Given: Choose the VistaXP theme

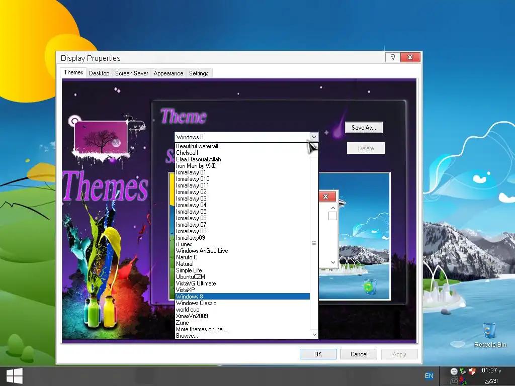Looking at the screenshot, I should pyautogui.click(x=243, y=290).
